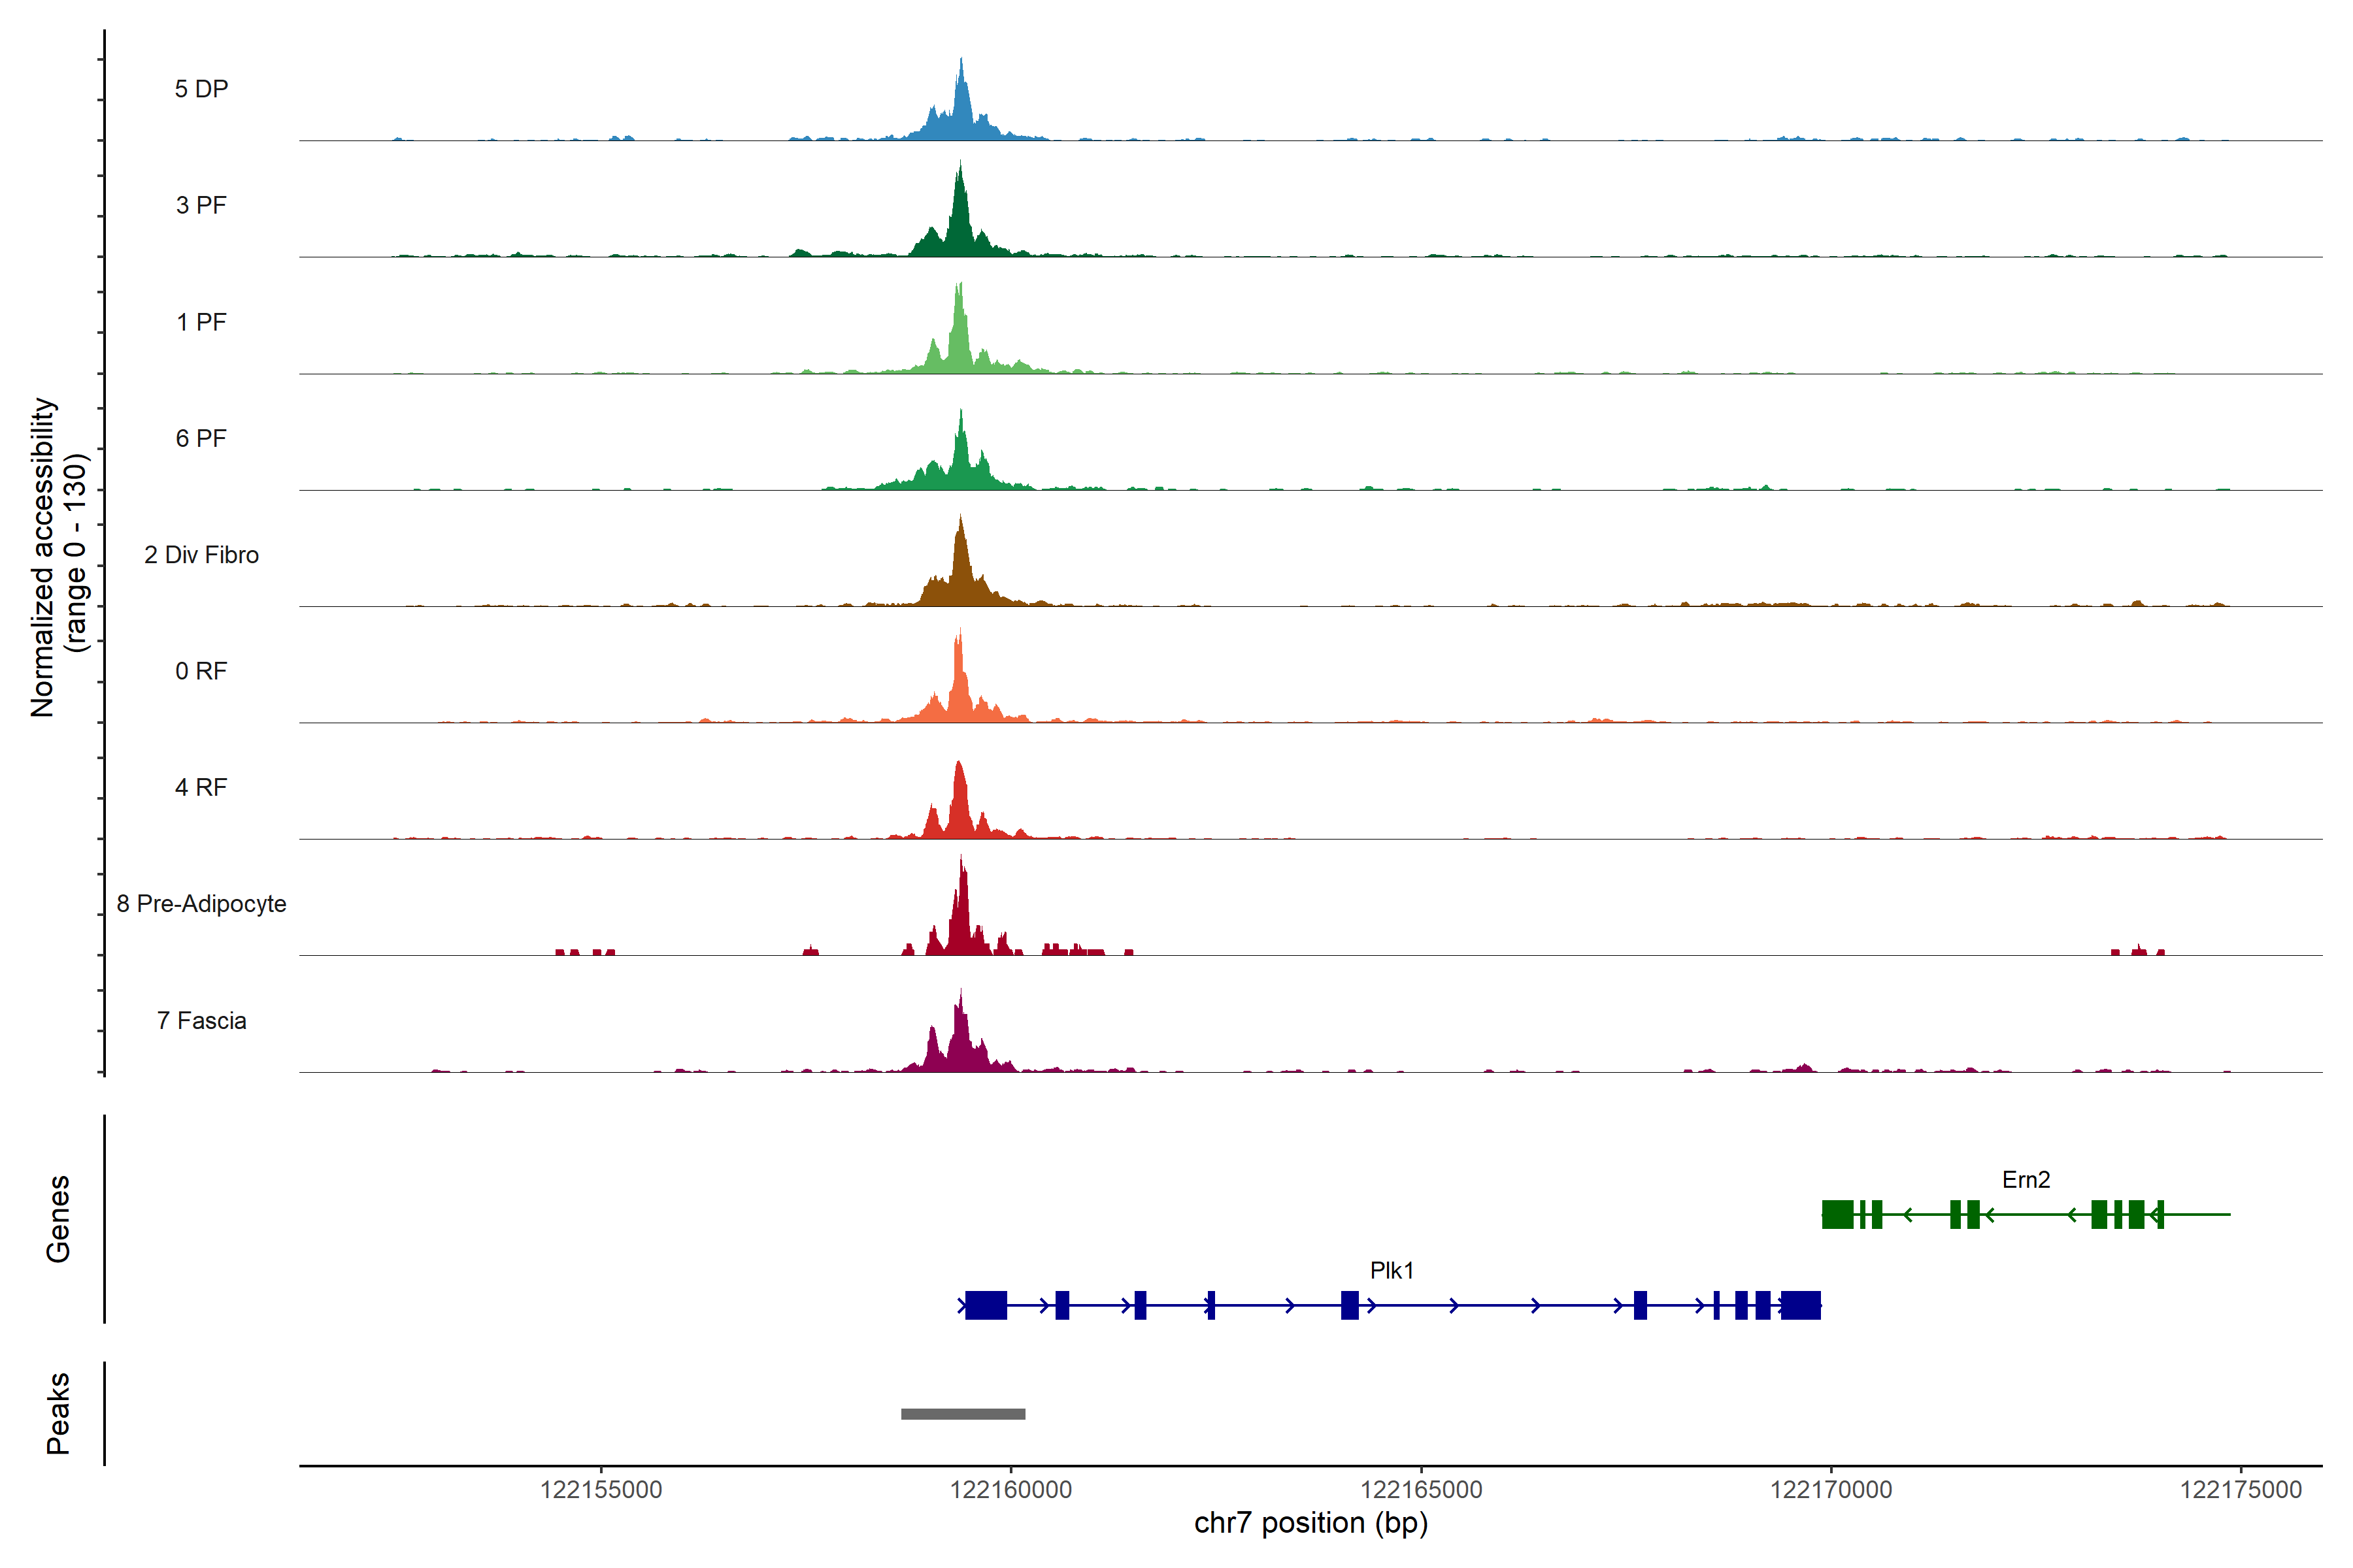Click the 7 Fascia track label
Image resolution: width=2353 pixels, height=1568 pixels.
201,1020
